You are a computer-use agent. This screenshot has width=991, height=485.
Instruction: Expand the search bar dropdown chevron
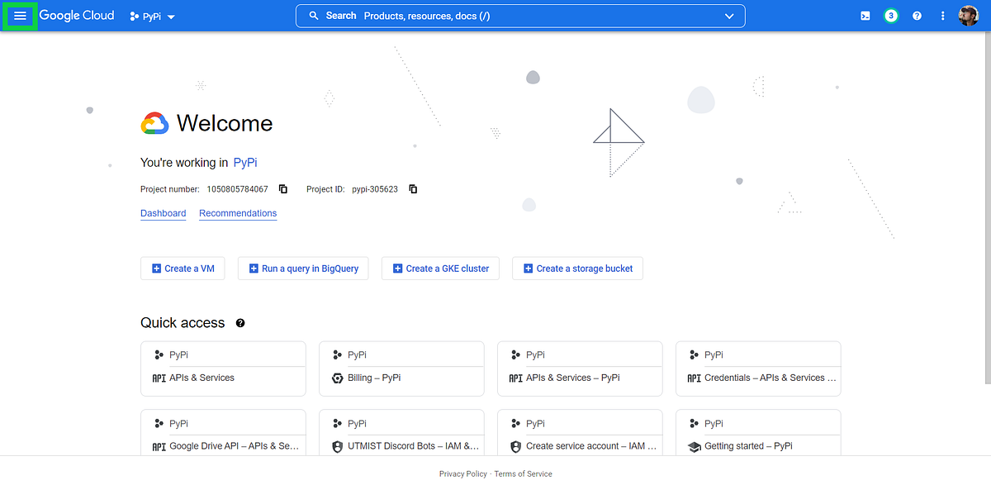click(729, 15)
